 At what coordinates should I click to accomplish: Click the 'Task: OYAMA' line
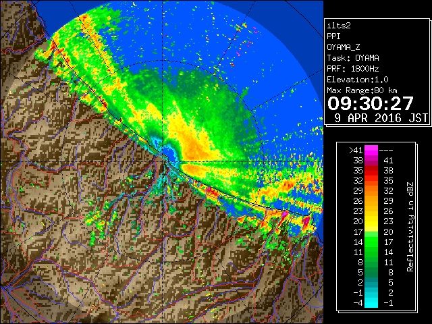(353, 58)
